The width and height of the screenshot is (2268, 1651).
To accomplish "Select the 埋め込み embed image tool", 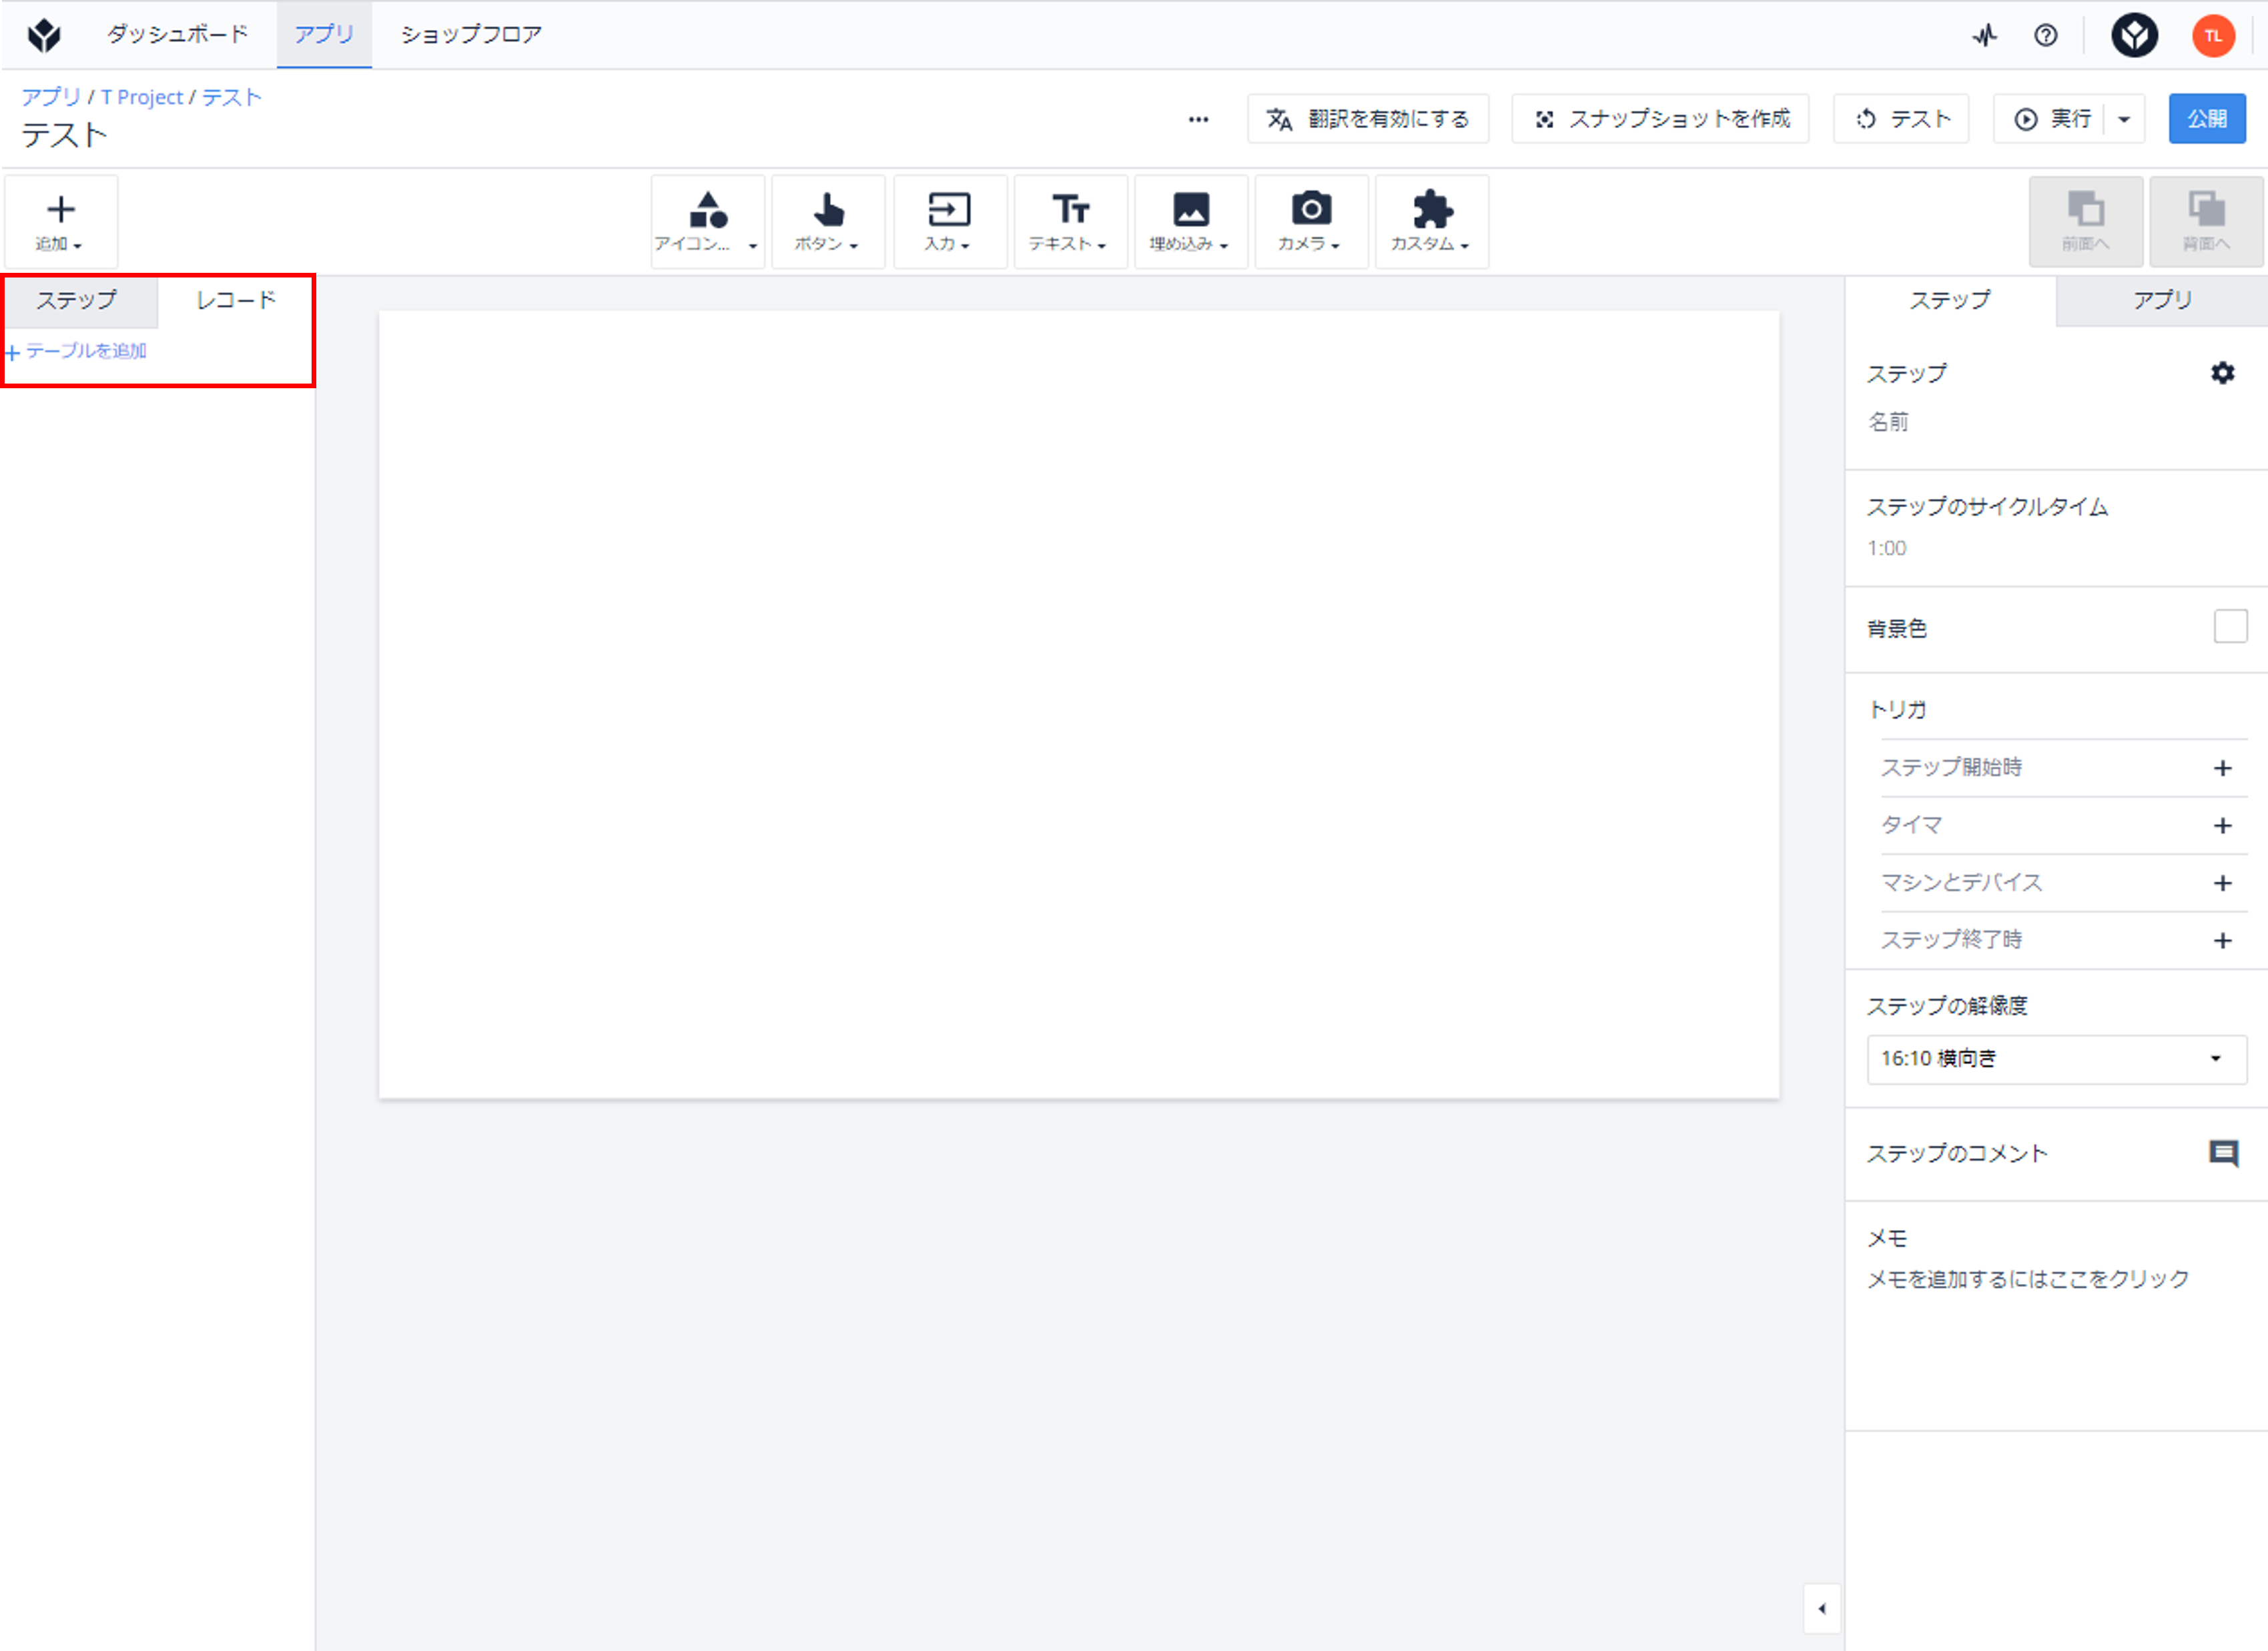I will coord(1191,221).
